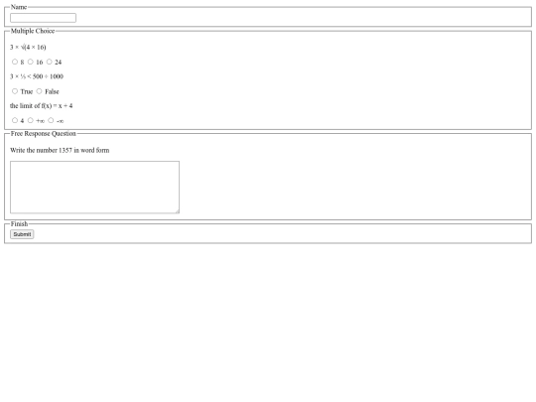Click the 'Finish' legend label
The image size is (536, 402).
(19, 224)
